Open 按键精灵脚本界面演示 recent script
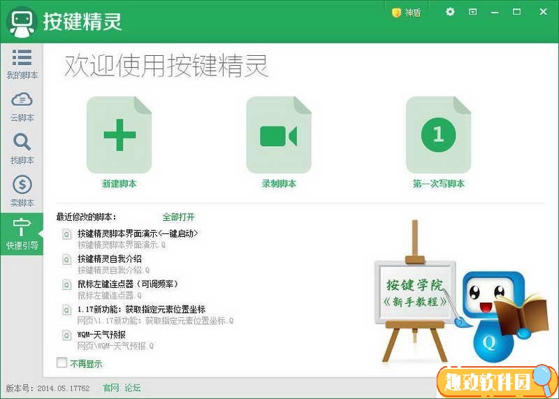559x399 pixels. coord(138,233)
